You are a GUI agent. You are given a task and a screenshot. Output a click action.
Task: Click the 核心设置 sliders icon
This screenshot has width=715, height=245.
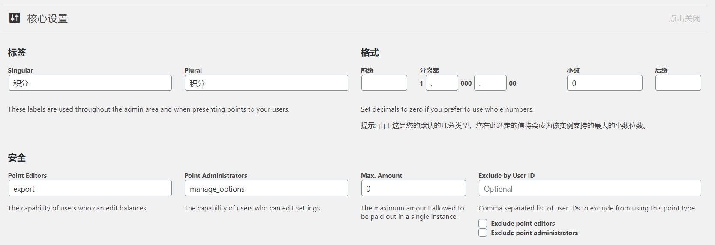[x=15, y=18]
